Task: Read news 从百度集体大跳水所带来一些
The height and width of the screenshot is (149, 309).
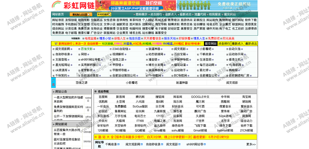Action: (67, 132)
